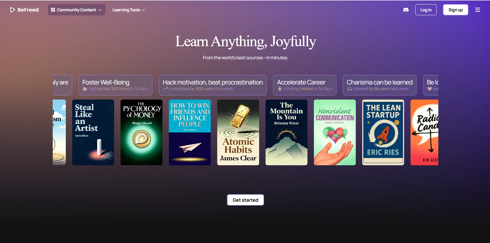The height and width of the screenshot is (243, 490).
Task: Select Hack motivation, beat procrastination topic
Action: pyautogui.click(x=213, y=85)
